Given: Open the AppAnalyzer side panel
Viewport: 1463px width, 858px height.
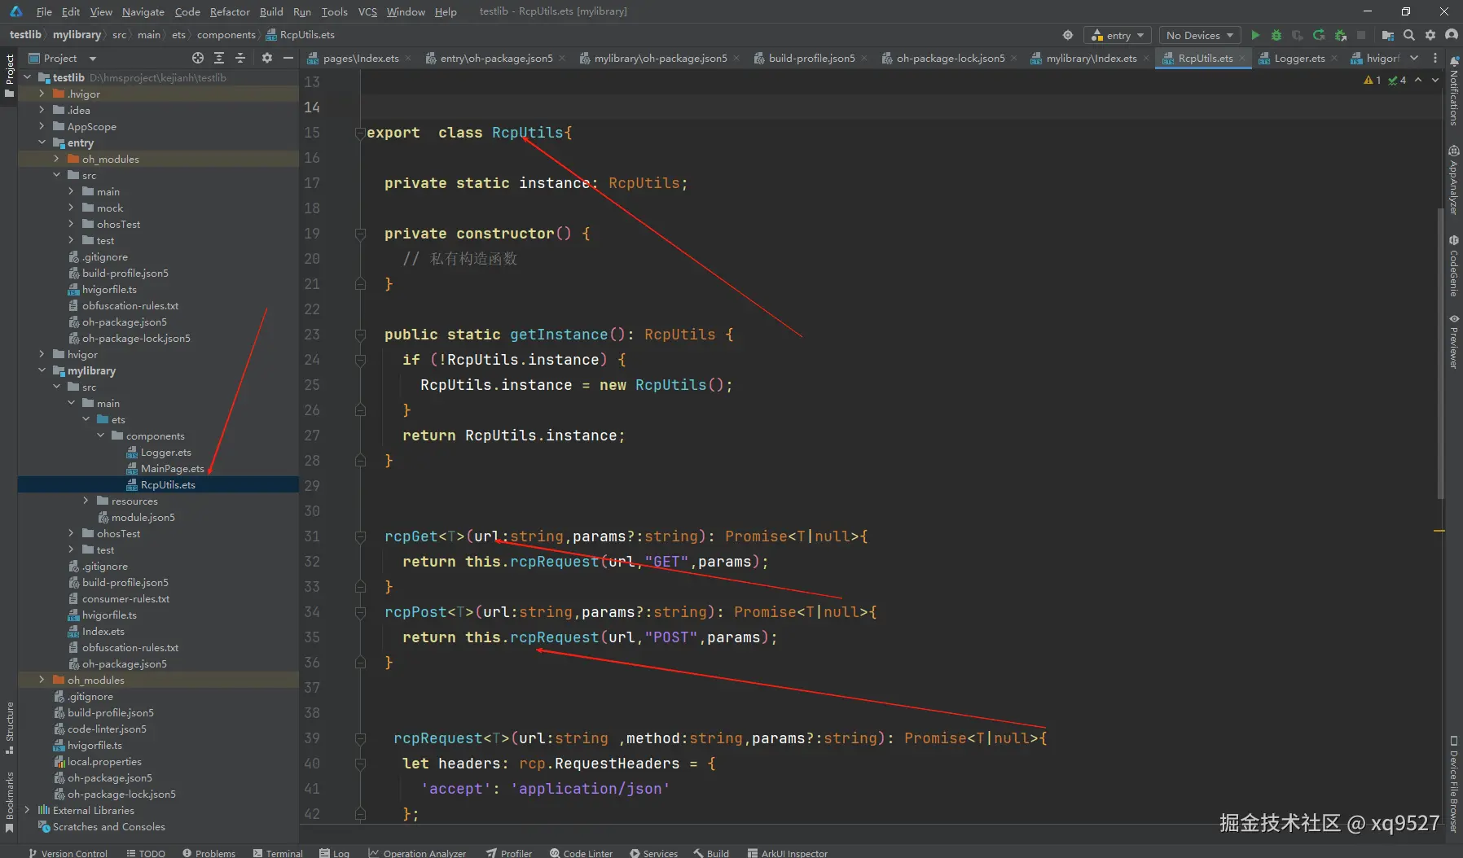Looking at the screenshot, I should tap(1454, 180).
